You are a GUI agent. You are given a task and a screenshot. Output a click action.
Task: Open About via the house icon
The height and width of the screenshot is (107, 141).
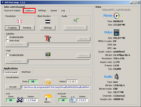[x=48, y=98]
